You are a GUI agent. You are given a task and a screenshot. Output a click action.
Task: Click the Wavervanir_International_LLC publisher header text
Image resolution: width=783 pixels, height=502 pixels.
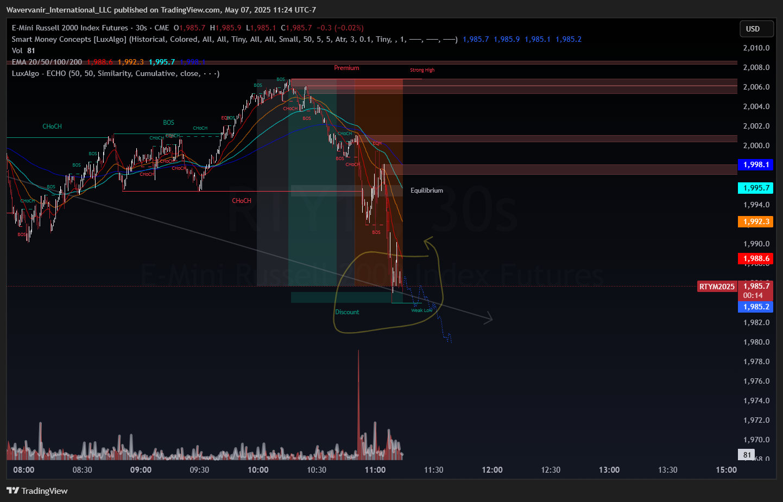click(x=59, y=10)
